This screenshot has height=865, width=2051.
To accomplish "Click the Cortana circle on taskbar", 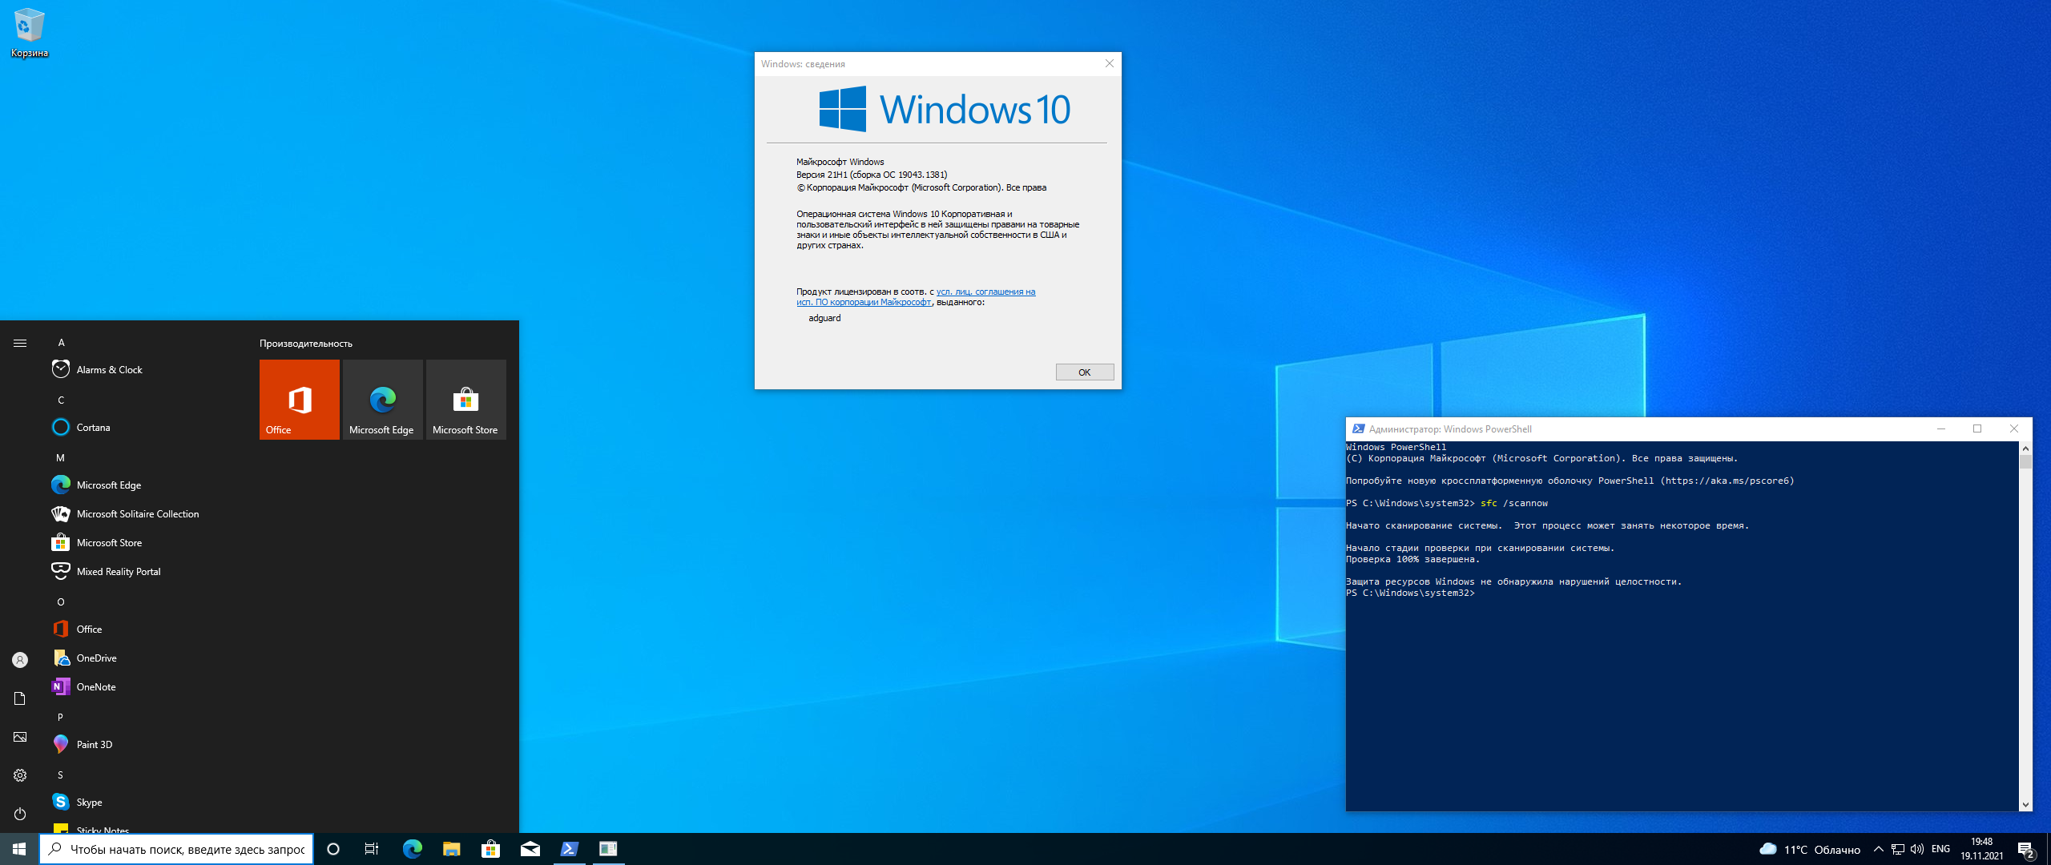I will coord(333,849).
